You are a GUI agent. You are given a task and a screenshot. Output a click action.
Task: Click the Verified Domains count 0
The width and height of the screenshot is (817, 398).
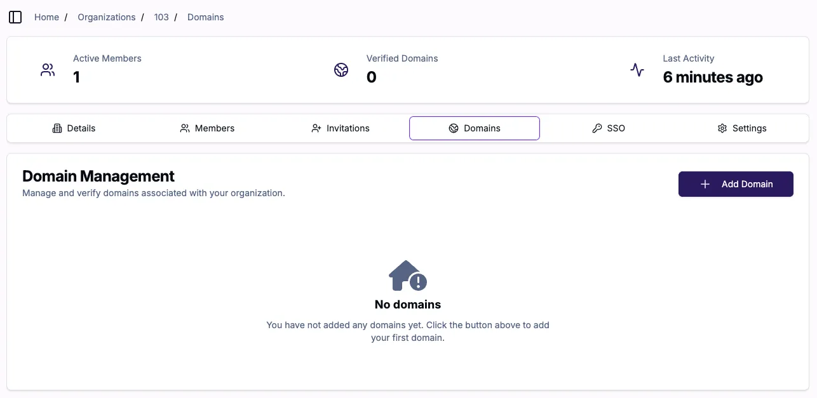[x=372, y=77]
